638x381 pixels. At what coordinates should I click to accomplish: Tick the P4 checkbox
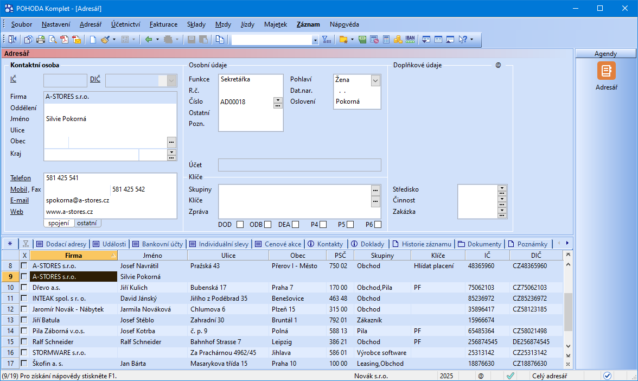point(323,224)
